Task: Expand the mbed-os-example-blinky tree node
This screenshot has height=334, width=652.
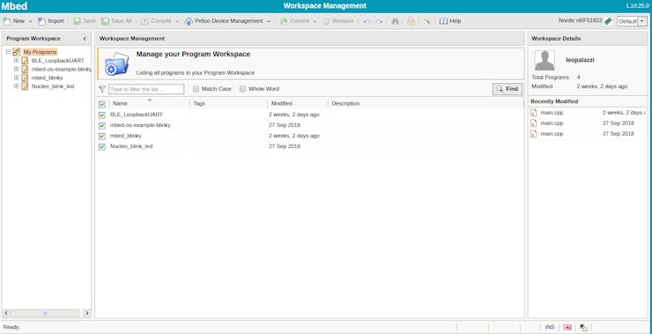Action: pos(17,69)
